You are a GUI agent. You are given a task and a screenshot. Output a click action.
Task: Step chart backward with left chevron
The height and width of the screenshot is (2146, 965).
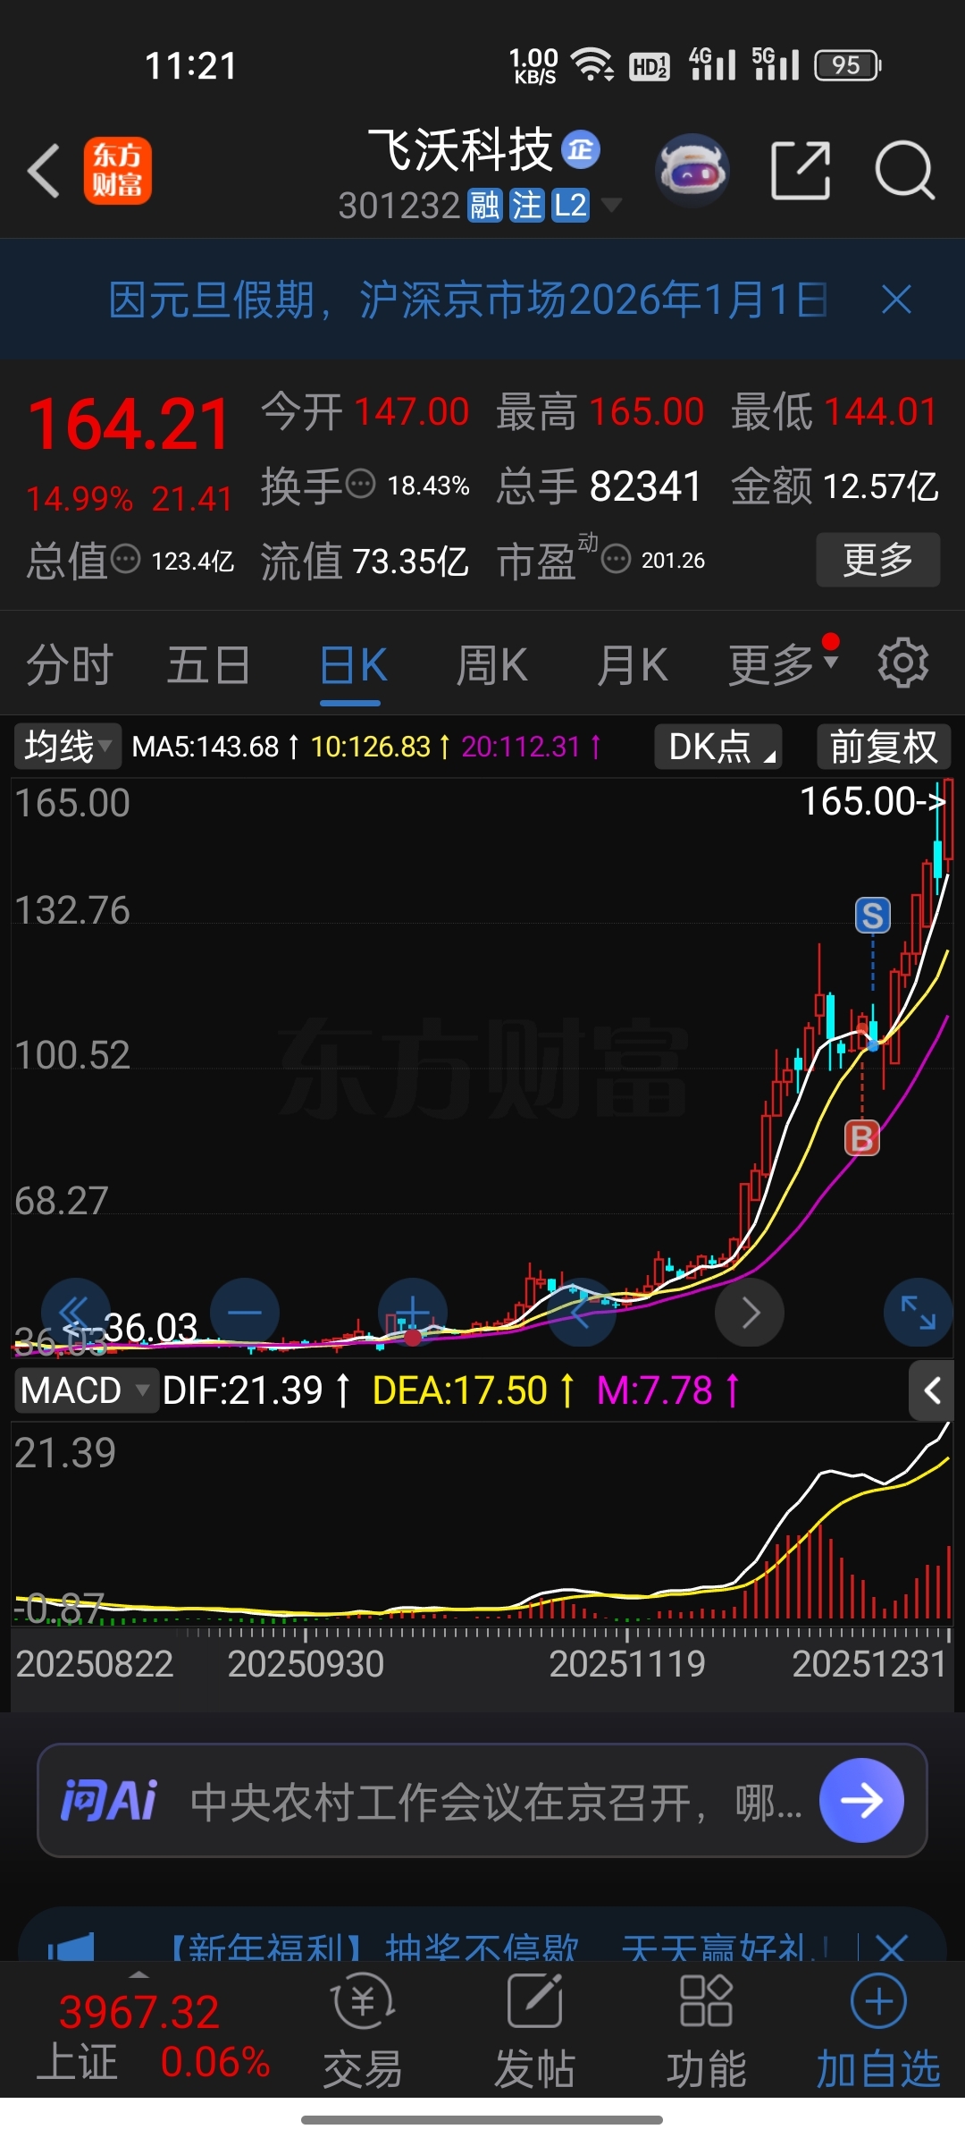click(582, 1313)
